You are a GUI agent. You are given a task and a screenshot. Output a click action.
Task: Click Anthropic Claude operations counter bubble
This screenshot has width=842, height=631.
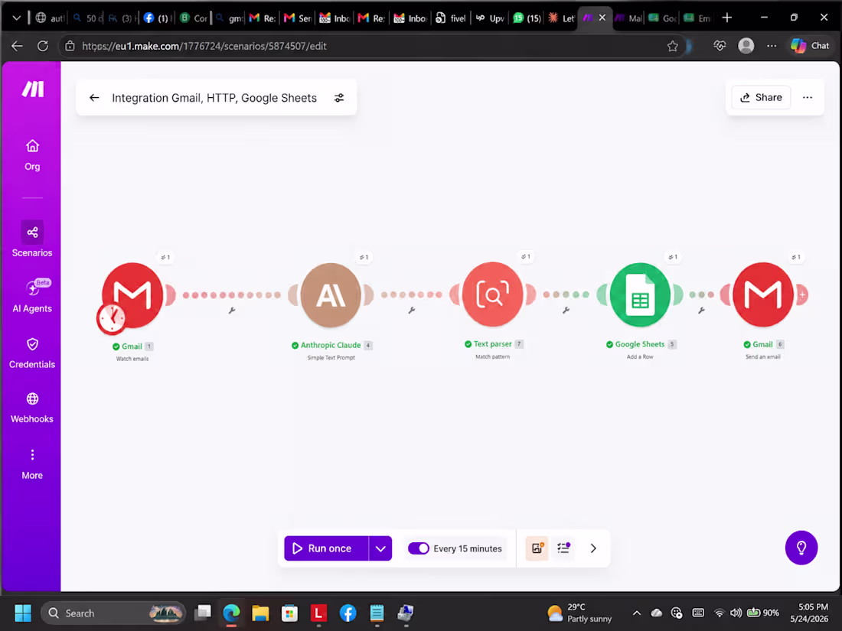pos(364,257)
